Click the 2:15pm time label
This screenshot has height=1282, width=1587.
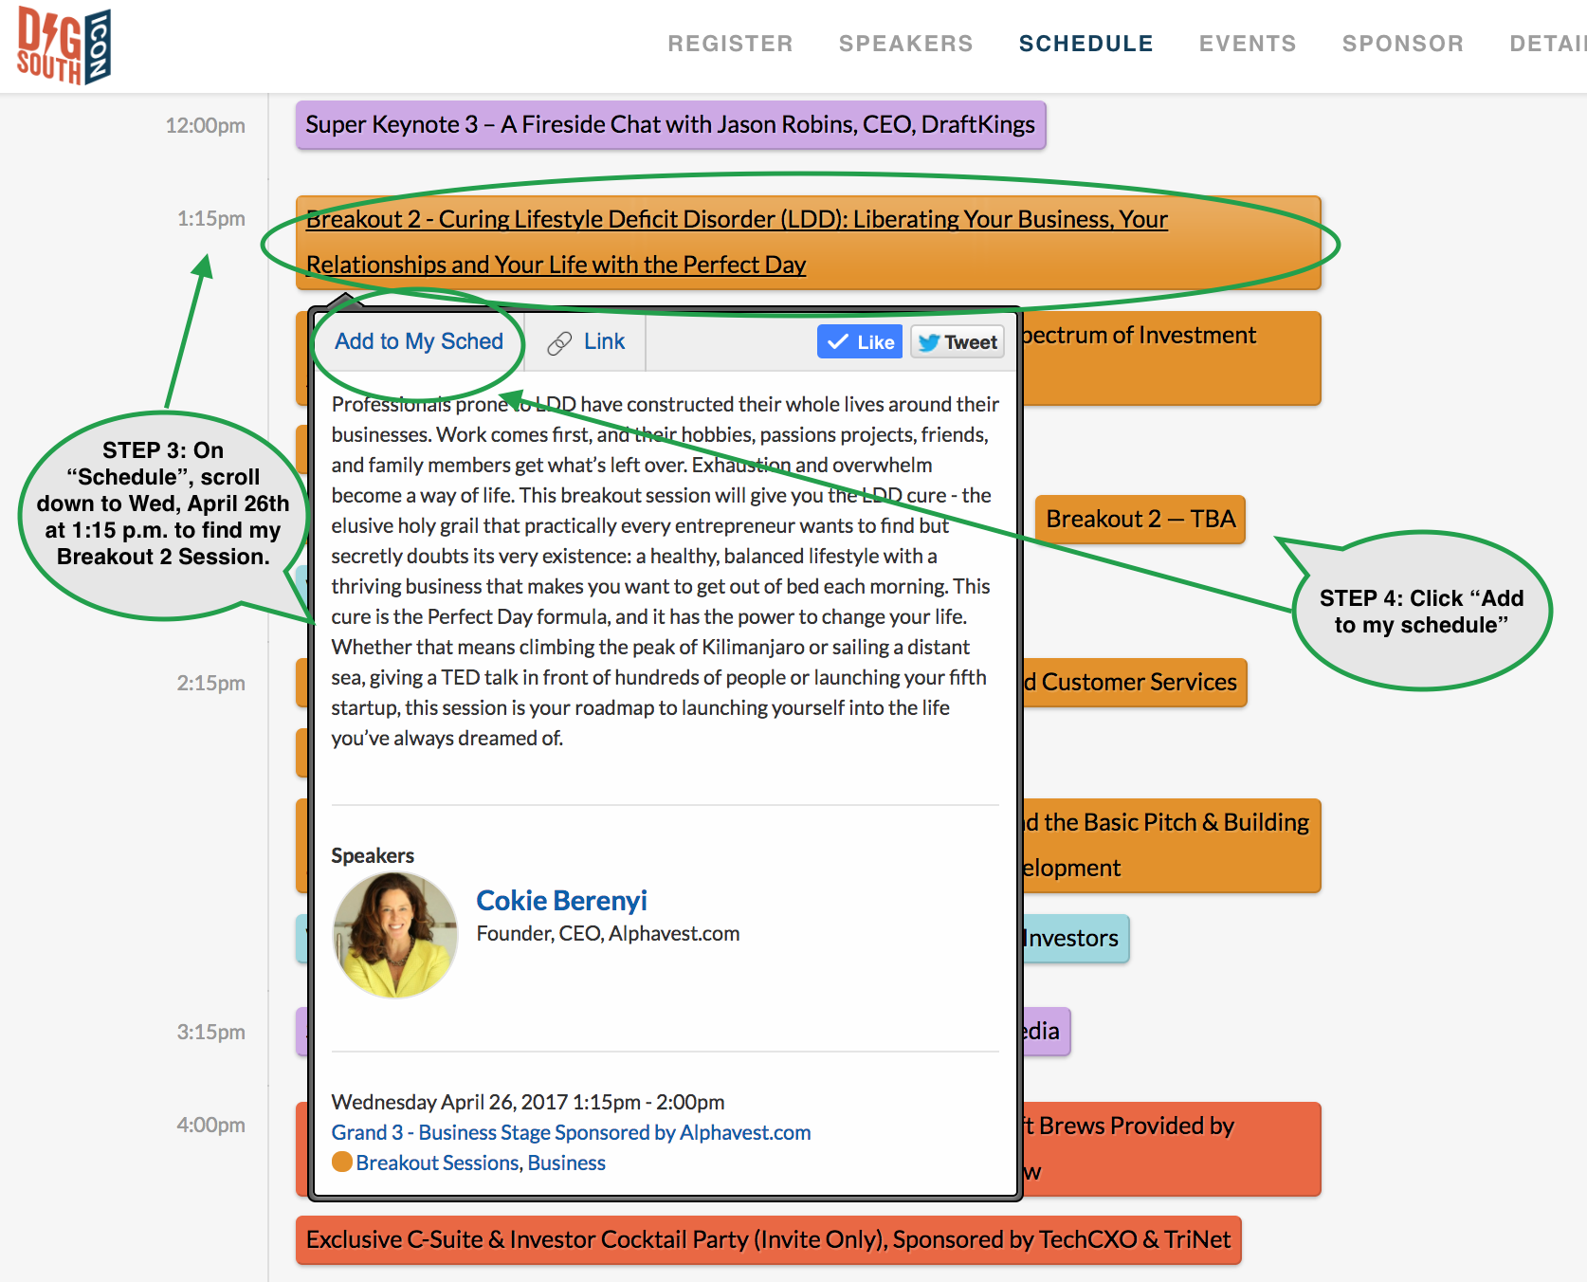point(210,684)
